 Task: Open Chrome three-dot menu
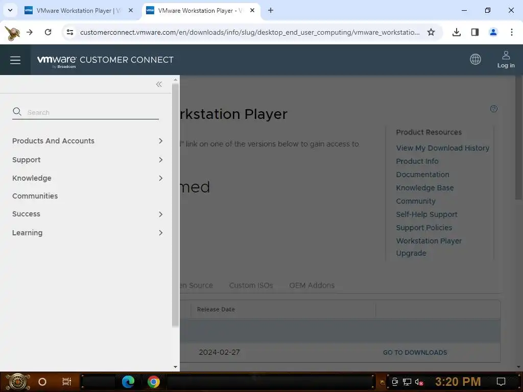click(511, 32)
